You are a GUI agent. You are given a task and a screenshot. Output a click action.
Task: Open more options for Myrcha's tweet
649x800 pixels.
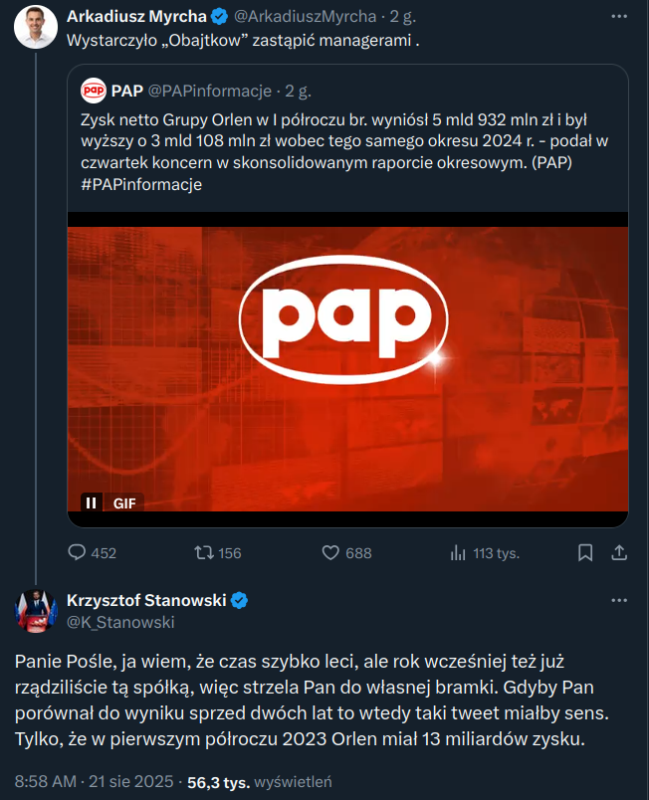(619, 17)
